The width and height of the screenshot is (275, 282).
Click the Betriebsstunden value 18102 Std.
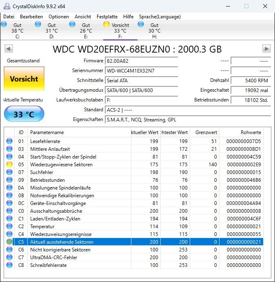251,100
